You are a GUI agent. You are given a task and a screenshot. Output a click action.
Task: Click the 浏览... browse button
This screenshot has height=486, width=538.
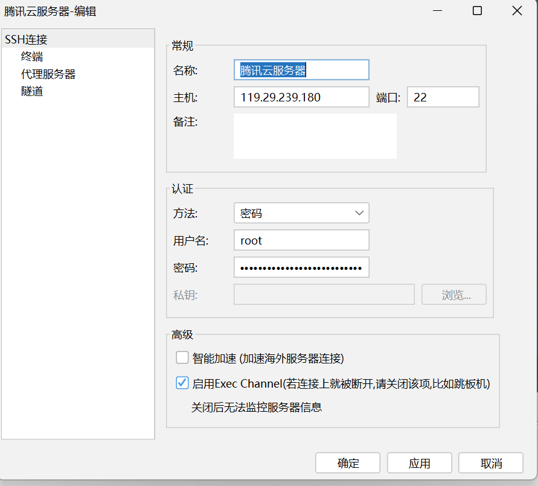tap(453, 294)
